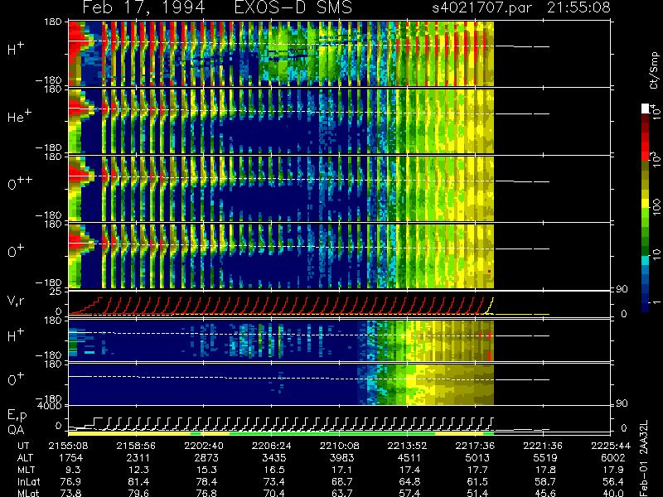The height and width of the screenshot is (497, 663).
Task: Click the UT value '2221:36'
Action: [543, 446]
